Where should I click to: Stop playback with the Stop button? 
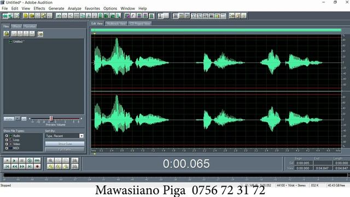click(x=7, y=160)
